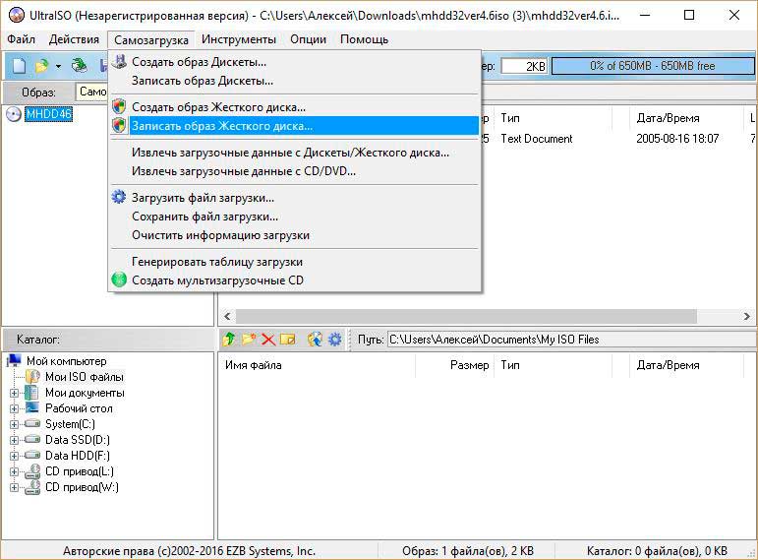
Task: Click the shield icon beside Создать образ Жесткого диска
Action: click(x=119, y=106)
